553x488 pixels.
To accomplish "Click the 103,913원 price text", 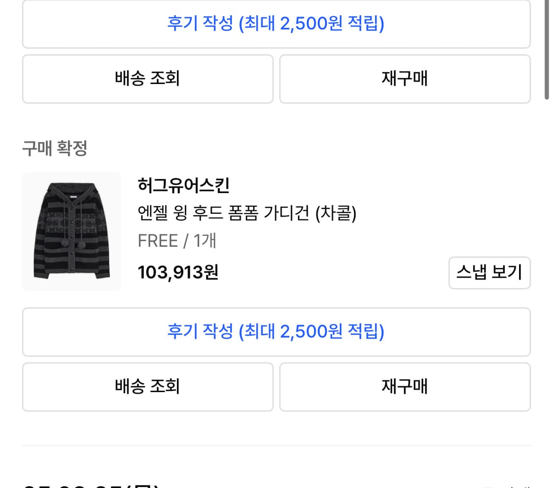I will 178,272.
